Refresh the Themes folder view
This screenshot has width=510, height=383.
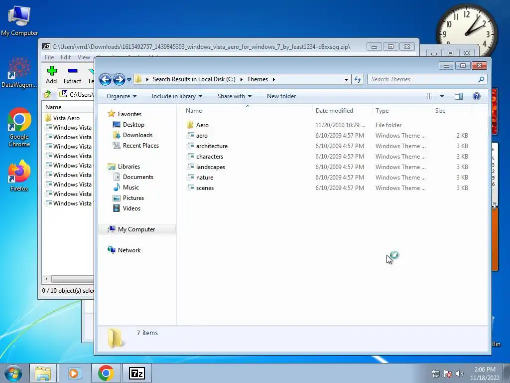click(x=358, y=79)
